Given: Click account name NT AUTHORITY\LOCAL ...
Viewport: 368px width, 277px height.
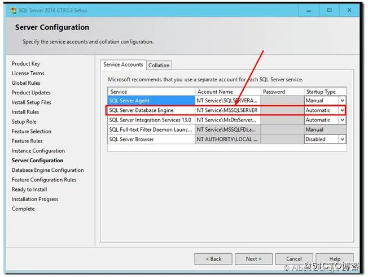Looking at the screenshot, I should (227, 139).
